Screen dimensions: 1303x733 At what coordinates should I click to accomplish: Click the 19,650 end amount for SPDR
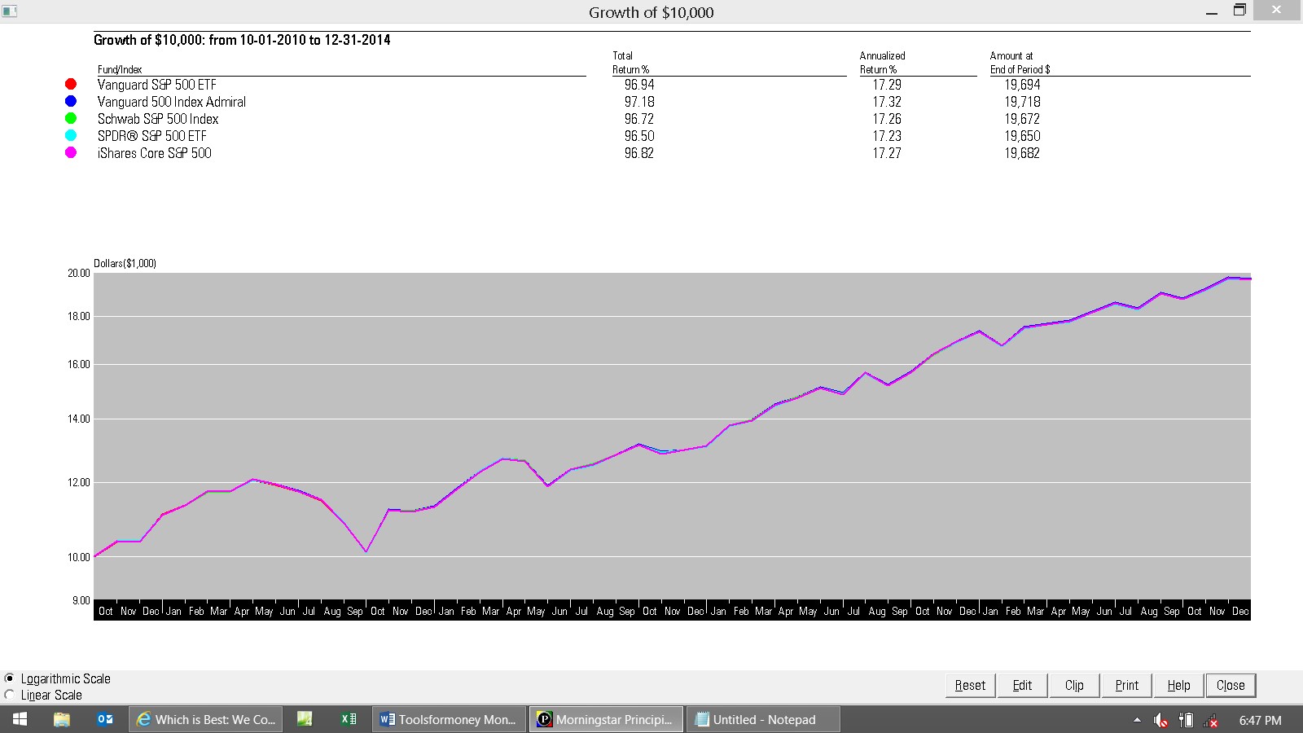click(1022, 136)
